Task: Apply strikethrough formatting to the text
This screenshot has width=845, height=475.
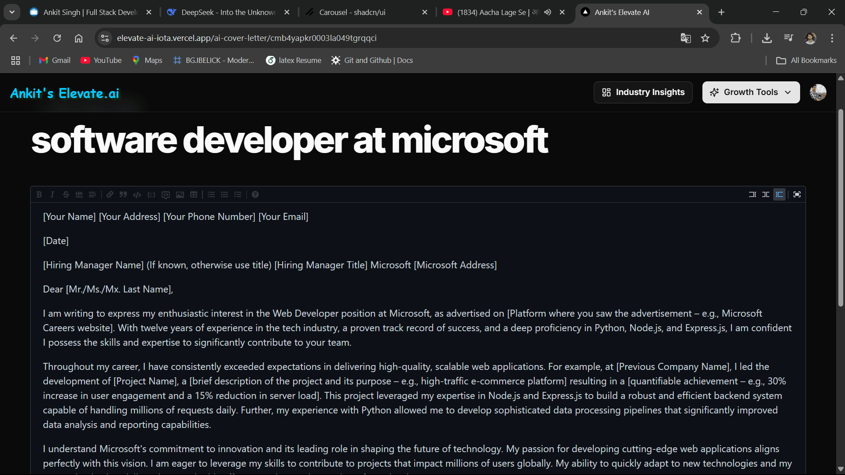Action: point(66,194)
